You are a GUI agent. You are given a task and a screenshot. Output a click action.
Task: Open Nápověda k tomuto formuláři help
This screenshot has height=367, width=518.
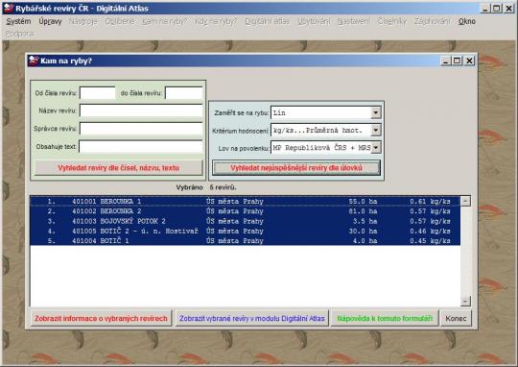(x=385, y=318)
